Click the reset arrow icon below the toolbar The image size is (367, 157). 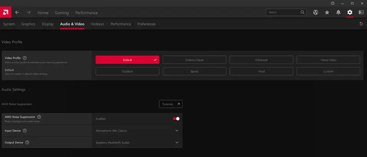coord(361,24)
